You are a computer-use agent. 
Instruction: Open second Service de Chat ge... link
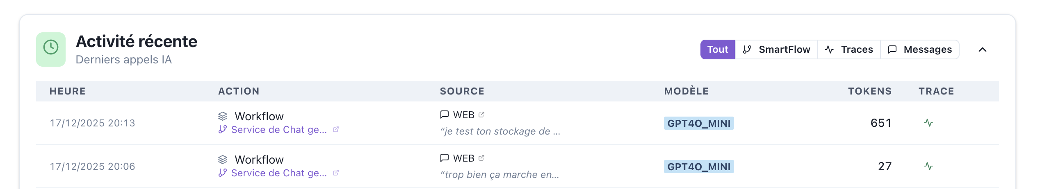tap(278, 173)
